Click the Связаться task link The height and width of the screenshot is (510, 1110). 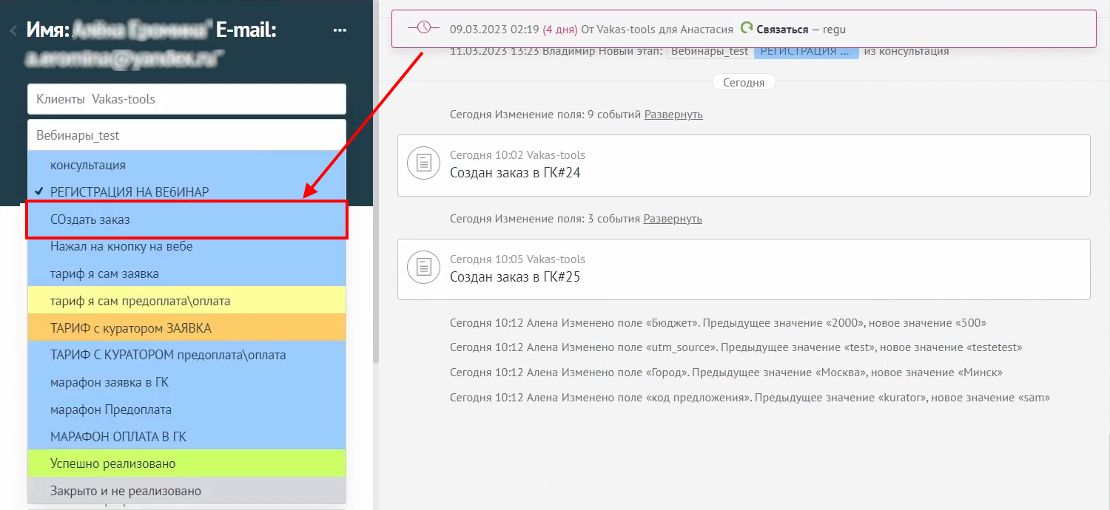point(781,30)
